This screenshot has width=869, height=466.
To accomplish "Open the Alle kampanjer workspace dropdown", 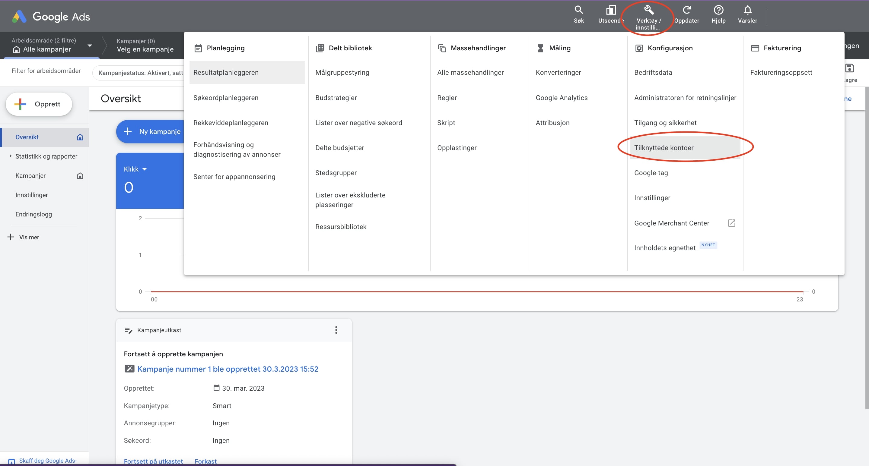I will click(89, 46).
